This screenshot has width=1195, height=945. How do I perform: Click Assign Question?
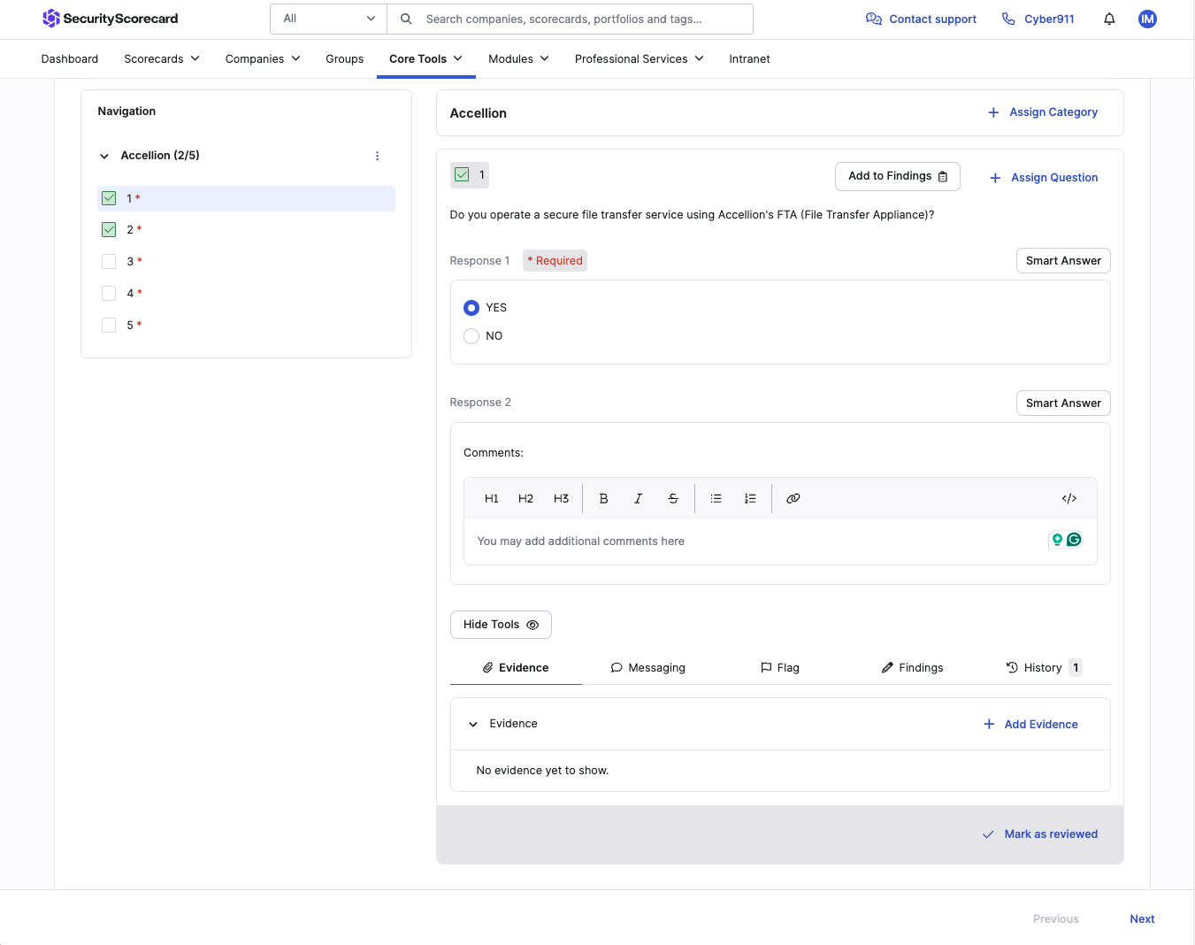1044,178
